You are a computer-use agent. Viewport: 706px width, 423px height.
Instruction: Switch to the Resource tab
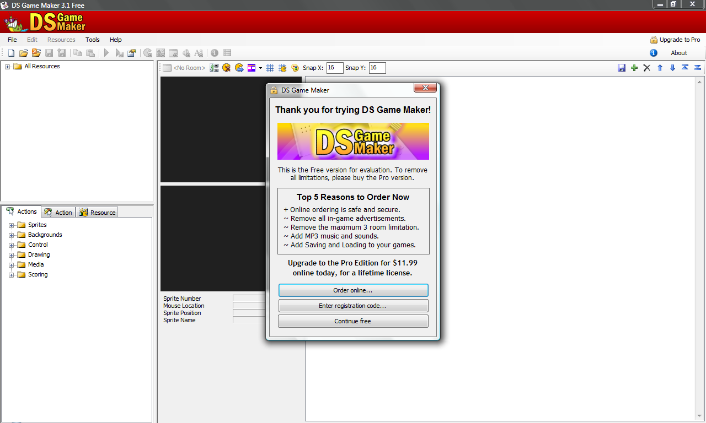(97, 213)
